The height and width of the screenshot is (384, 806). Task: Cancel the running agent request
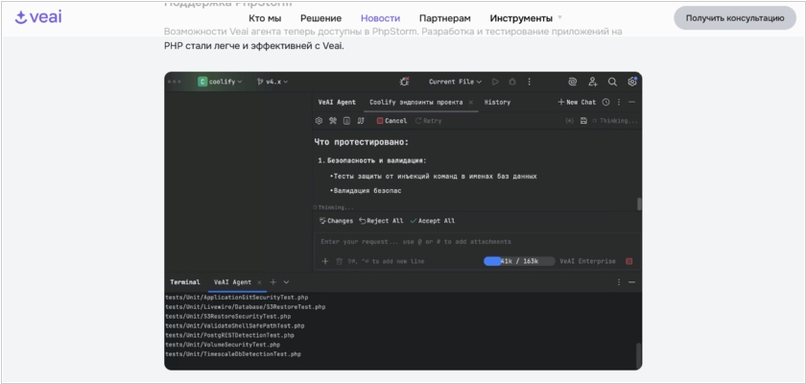[391, 121]
